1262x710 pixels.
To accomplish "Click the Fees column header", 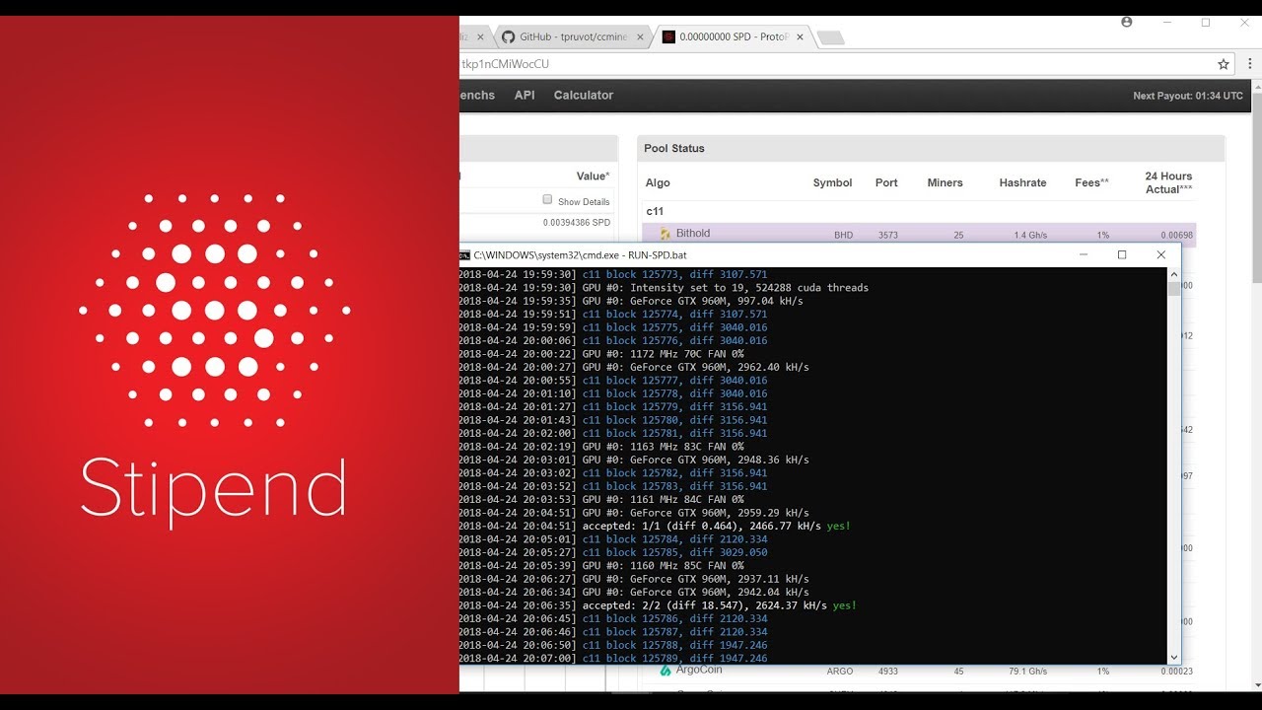I will point(1091,183).
